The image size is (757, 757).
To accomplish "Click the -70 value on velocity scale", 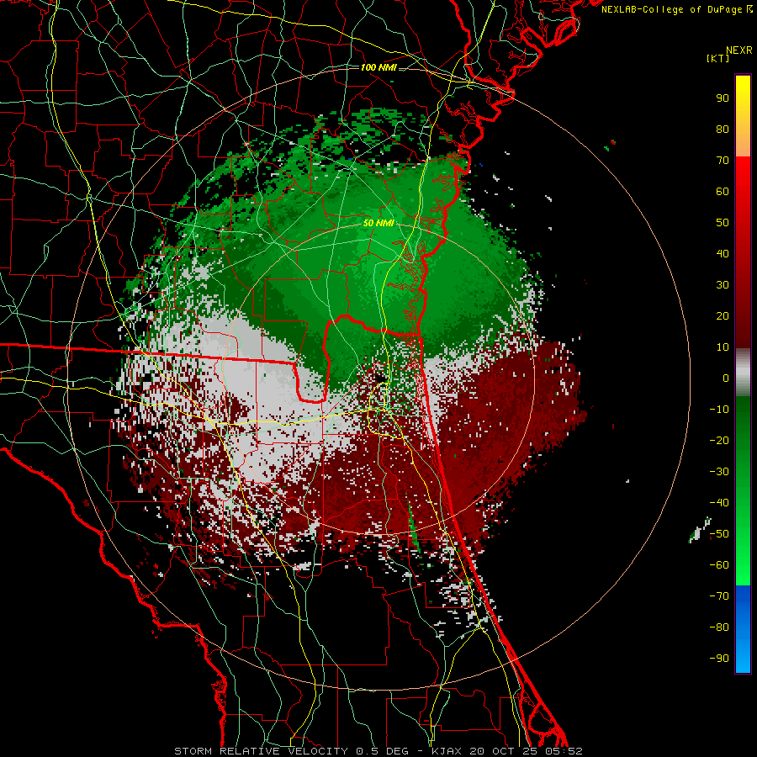I will [x=719, y=596].
